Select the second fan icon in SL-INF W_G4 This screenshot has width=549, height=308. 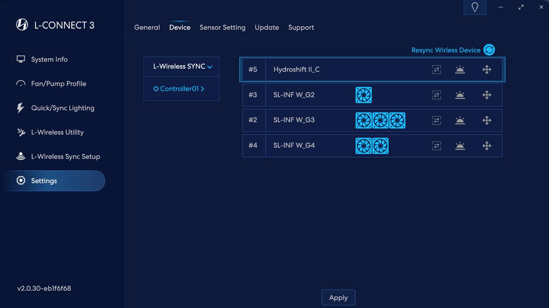coord(381,146)
